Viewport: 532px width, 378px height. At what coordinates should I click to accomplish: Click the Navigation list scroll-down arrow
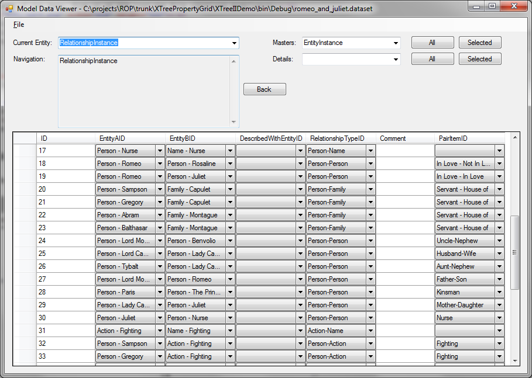(x=234, y=122)
